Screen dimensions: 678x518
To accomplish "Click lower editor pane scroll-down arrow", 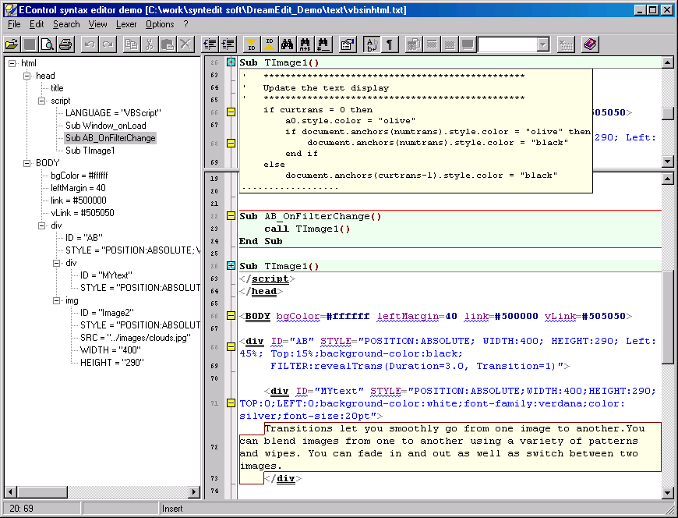I will tap(668, 492).
